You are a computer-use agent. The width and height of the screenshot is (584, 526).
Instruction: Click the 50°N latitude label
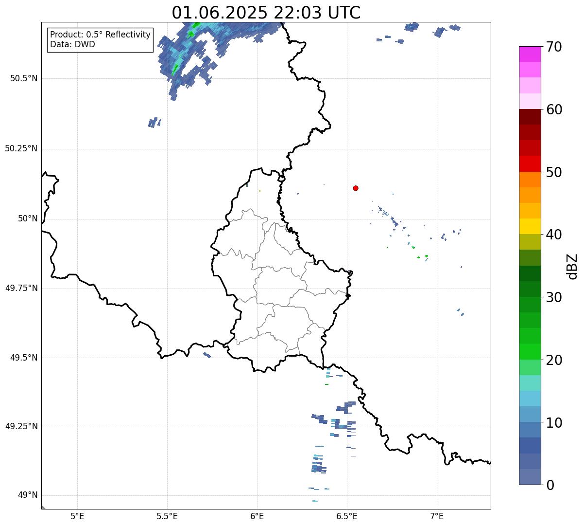(28, 218)
